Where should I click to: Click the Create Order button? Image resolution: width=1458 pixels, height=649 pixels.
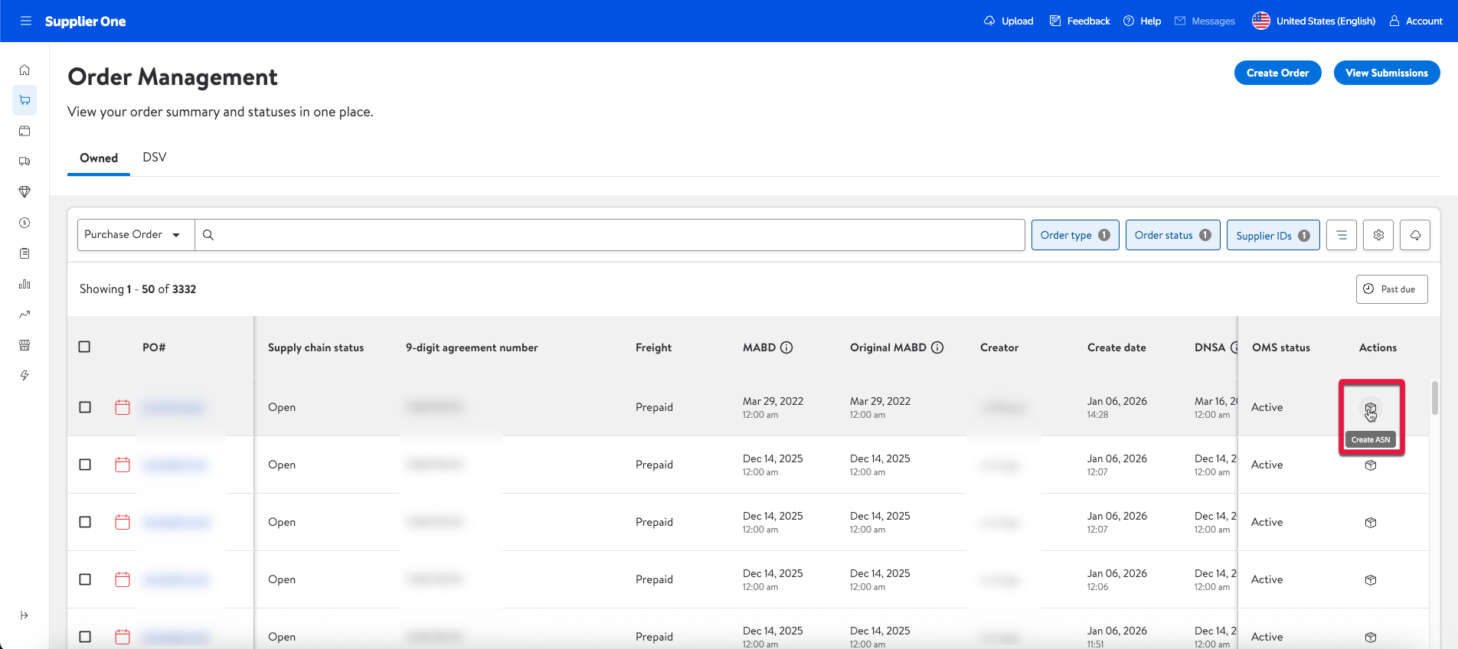pos(1277,73)
